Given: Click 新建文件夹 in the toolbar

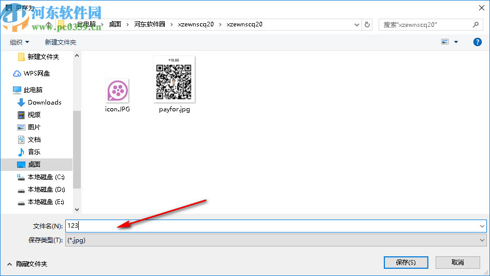Looking at the screenshot, I should click(60, 42).
